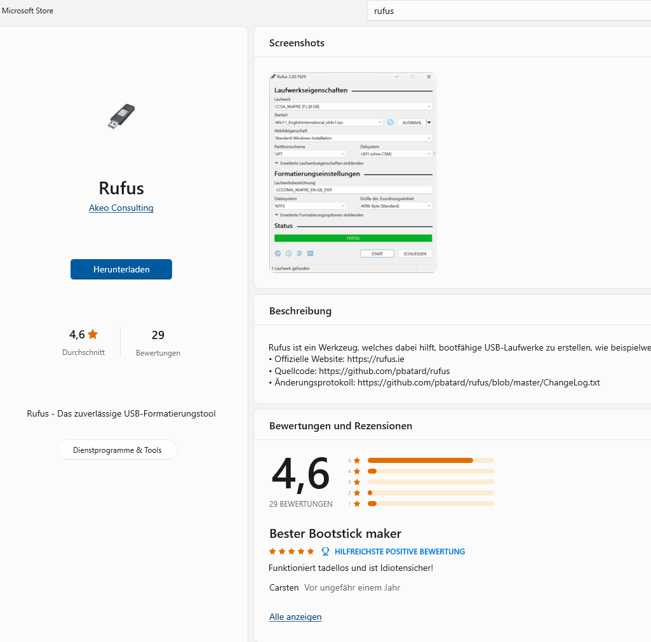Click the 1-star rating bar
The height and width of the screenshot is (642, 651).
[x=431, y=504]
